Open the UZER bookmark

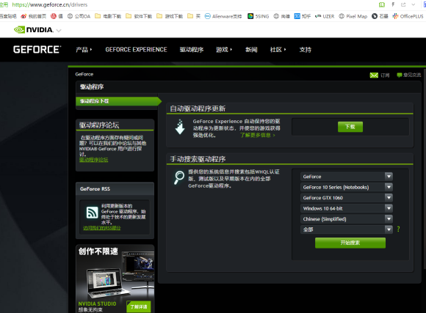point(325,16)
